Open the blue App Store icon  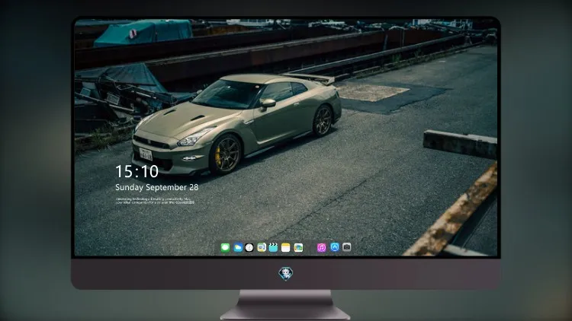point(335,247)
